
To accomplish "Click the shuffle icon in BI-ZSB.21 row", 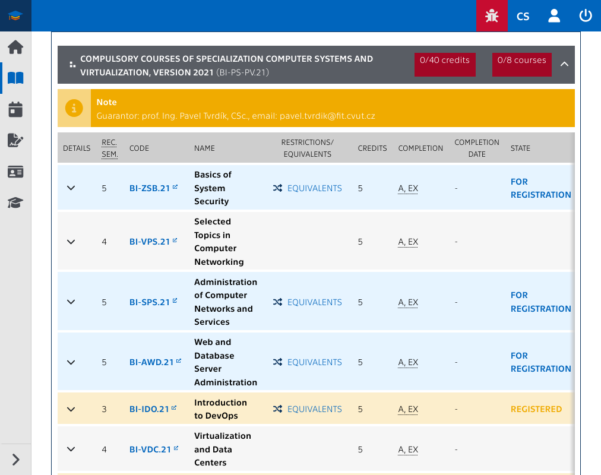I will (277, 188).
